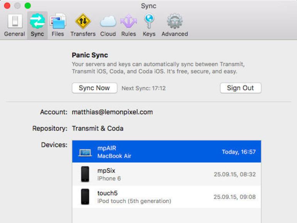Close the Sync preferences window
297x223 pixels.
coord(7,5)
